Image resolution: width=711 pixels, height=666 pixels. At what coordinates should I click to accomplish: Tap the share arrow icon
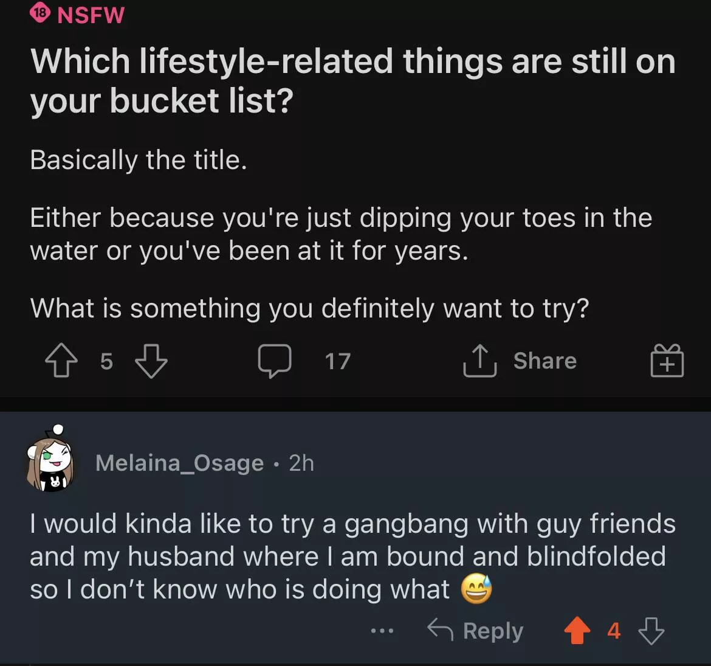click(x=480, y=361)
